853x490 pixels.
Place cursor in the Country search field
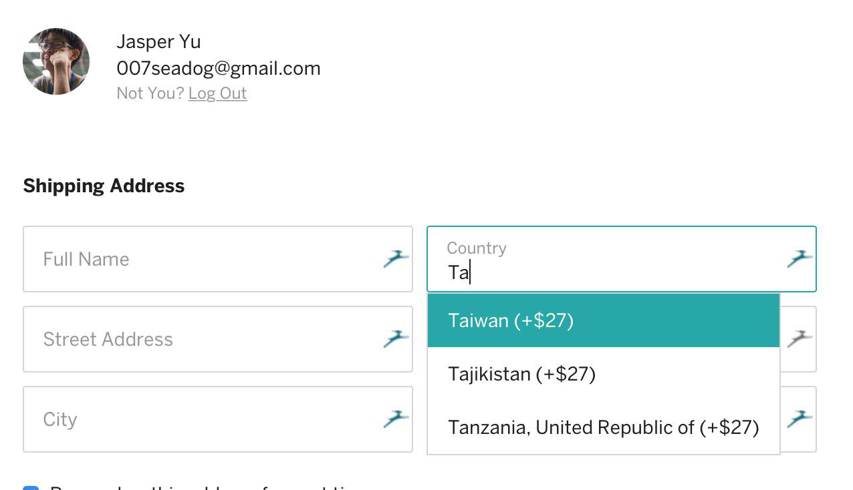click(602, 272)
